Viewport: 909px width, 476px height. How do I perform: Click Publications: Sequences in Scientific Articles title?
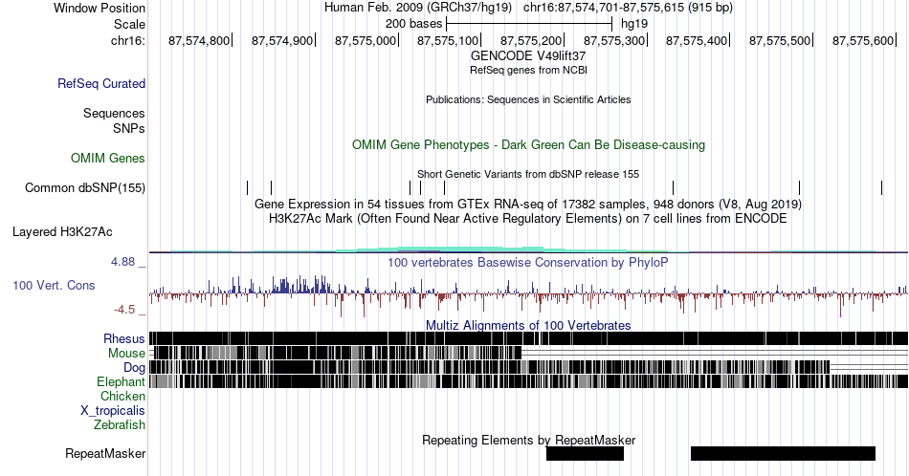528,99
